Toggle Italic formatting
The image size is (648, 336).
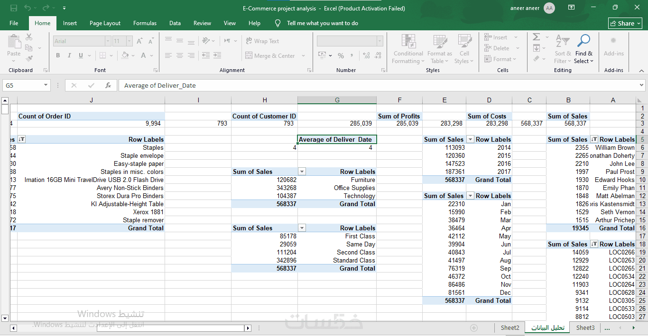click(69, 55)
